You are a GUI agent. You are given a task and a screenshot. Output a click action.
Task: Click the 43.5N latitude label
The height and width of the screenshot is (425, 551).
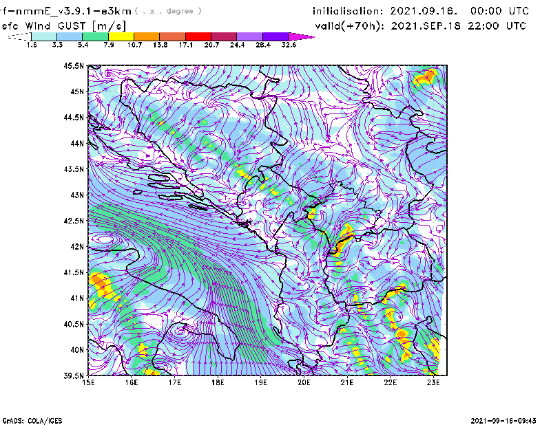click(x=74, y=168)
